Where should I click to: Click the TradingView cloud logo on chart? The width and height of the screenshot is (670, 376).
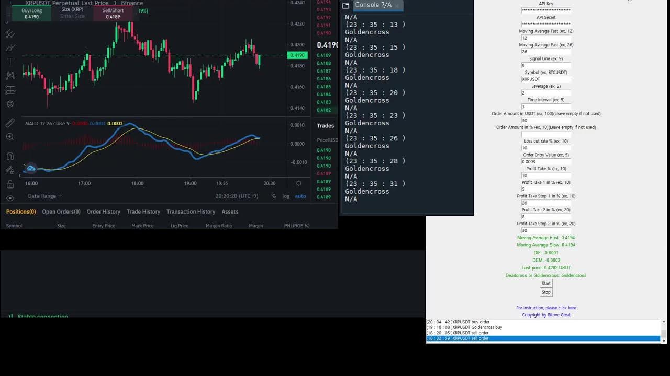click(30, 168)
